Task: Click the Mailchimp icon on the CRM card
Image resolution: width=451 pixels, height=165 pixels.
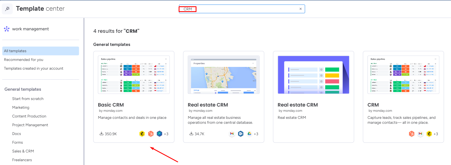Action: pos(429,134)
